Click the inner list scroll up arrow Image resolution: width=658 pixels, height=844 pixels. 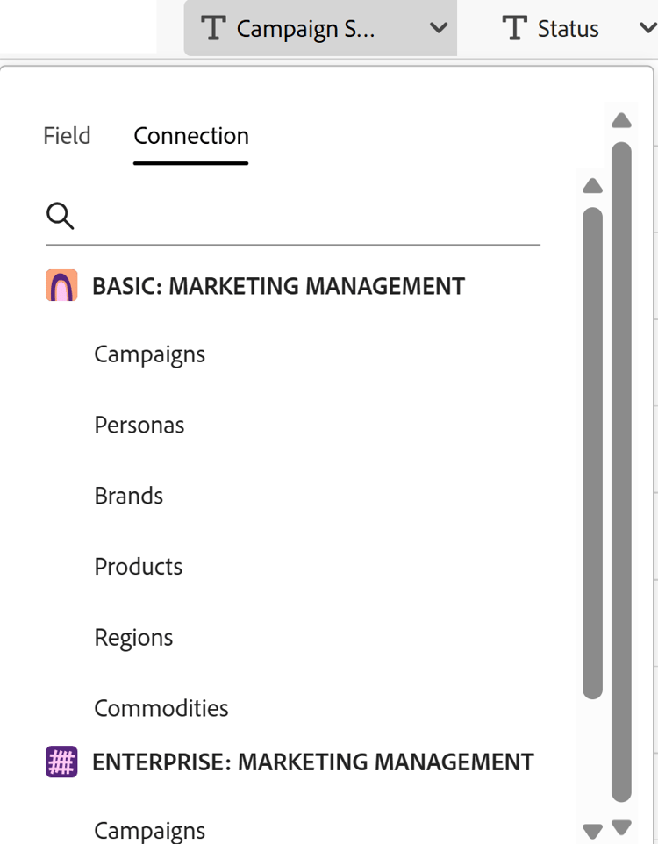(x=592, y=186)
